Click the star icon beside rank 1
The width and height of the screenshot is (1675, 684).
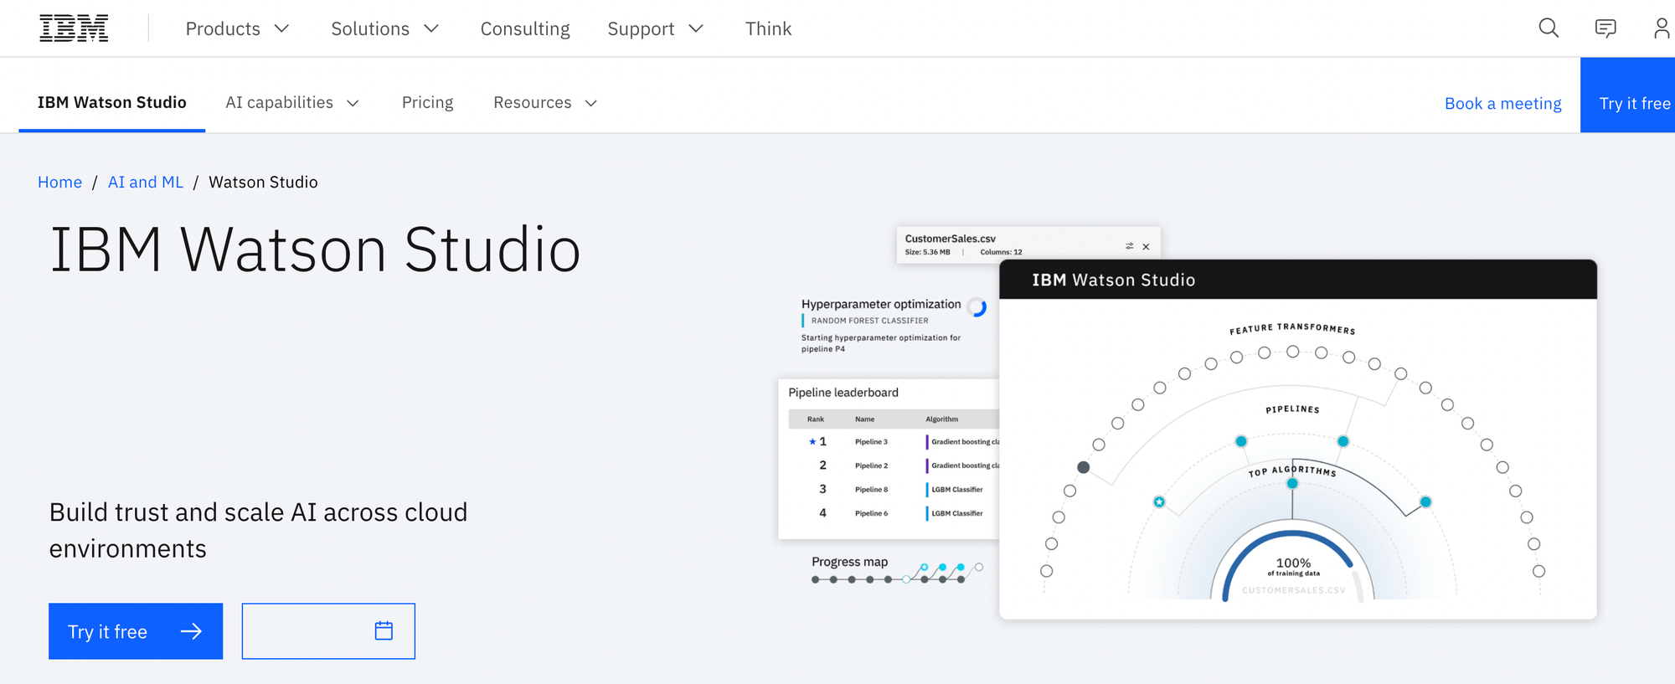click(x=812, y=441)
